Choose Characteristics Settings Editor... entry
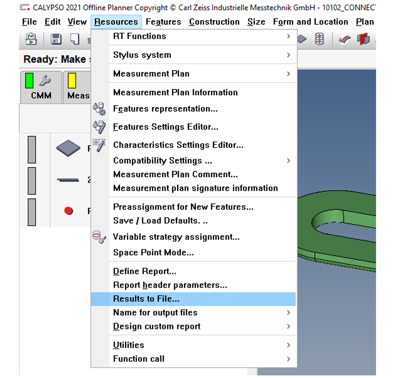This screenshot has width=398, height=378. pos(194,145)
